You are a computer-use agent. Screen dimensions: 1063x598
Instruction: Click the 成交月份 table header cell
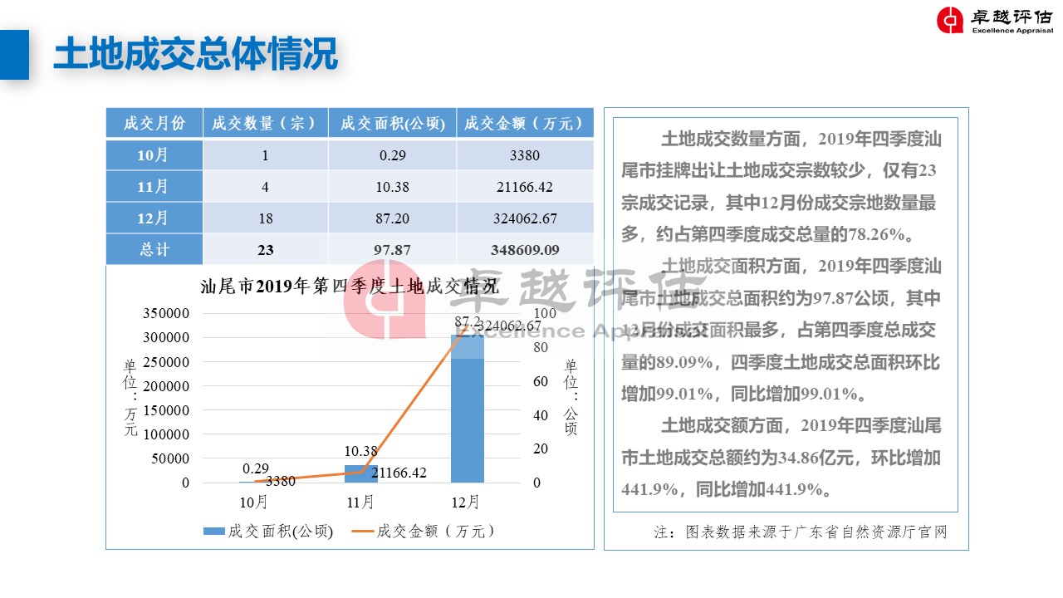point(154,123)
